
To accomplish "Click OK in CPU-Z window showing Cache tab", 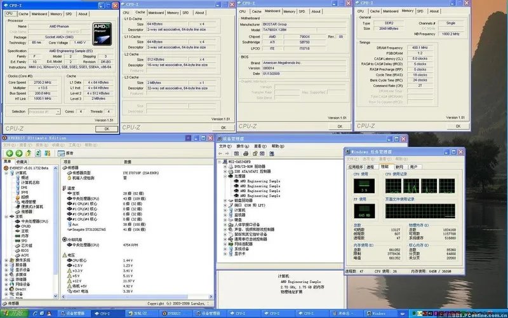I will coord(224,128).
